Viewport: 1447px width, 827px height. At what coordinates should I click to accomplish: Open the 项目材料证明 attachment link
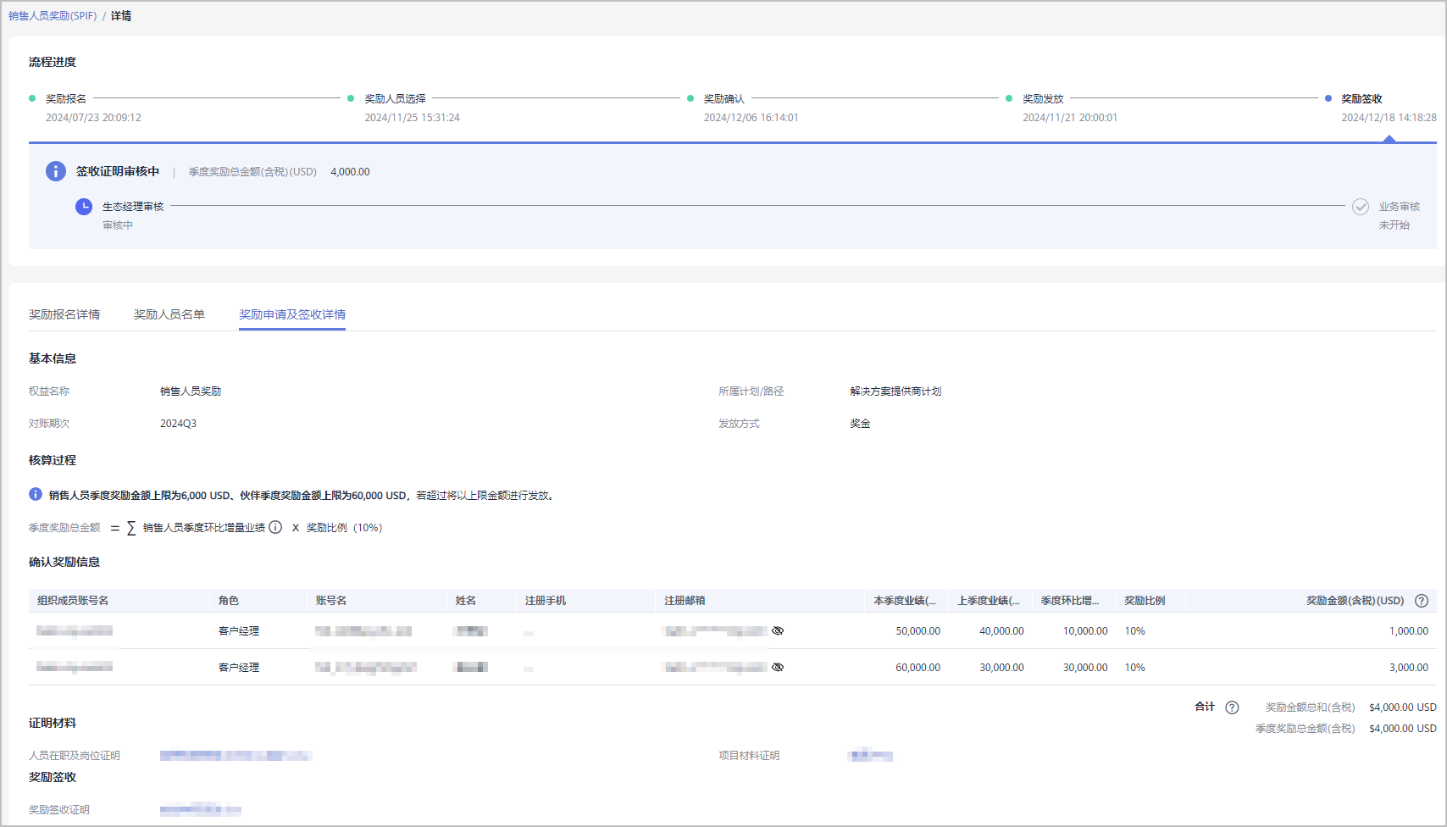870,755
